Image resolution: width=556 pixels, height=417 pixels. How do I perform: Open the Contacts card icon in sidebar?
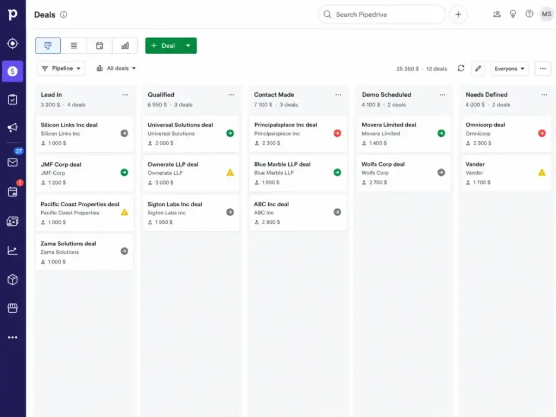coord(12,222)
